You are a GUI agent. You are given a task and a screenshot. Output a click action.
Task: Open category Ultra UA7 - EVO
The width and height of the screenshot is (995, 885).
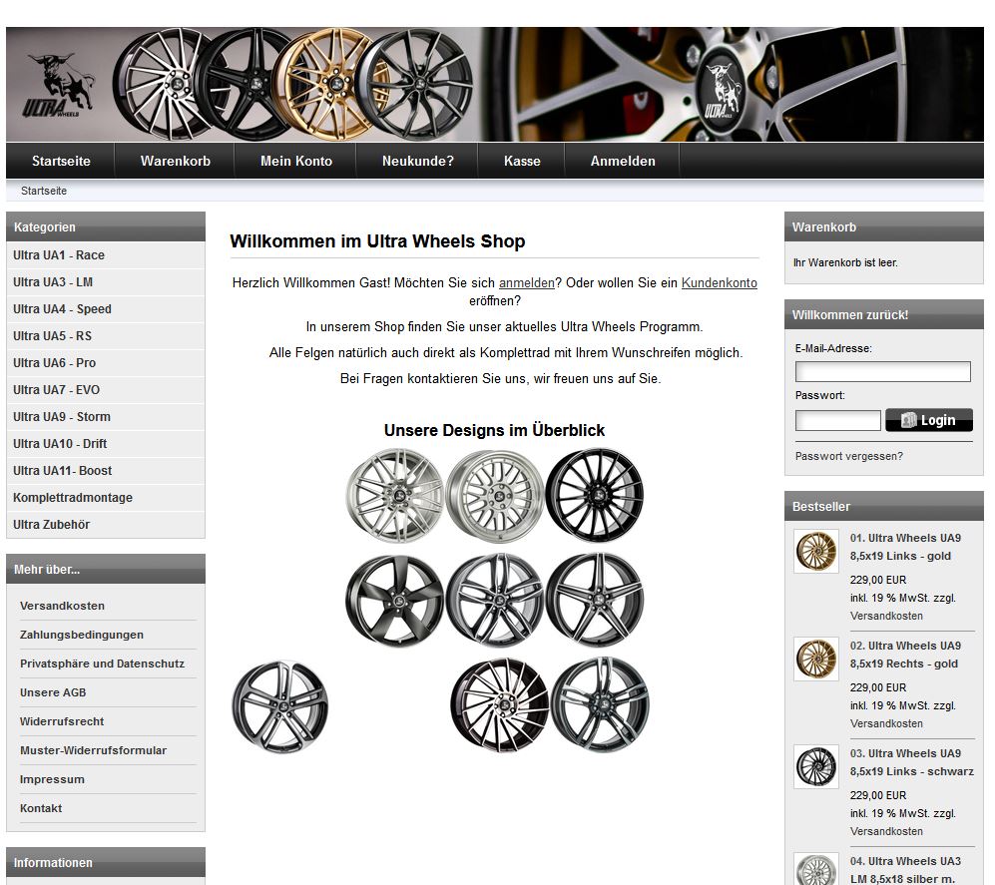tap(106, 389)
